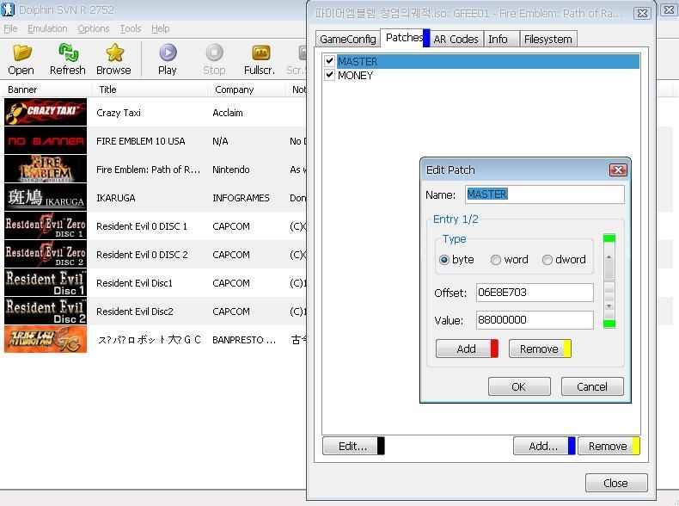The image size is (679, 506).
Task: Click Remove in the Edit Patch dialog
Action: [540, 349]
